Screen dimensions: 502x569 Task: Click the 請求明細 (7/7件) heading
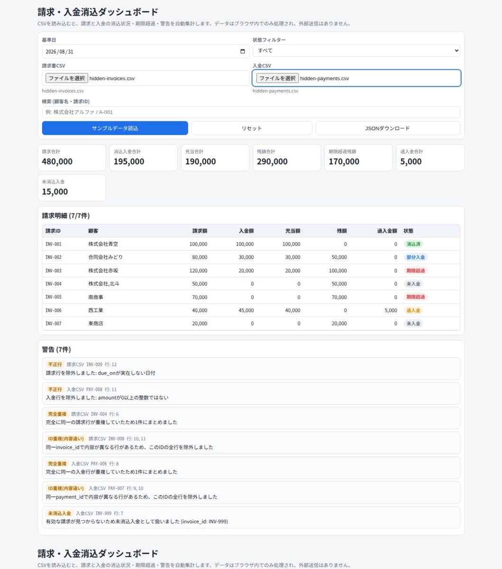(x=65, y=216)
